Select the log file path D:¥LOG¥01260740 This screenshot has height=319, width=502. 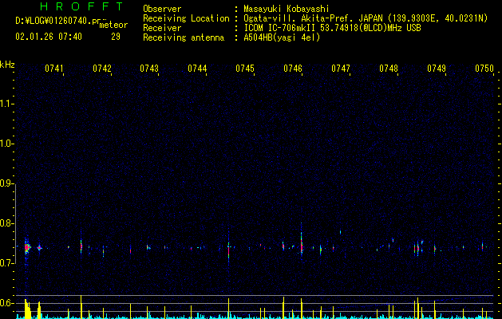click(x=58, y=21)
